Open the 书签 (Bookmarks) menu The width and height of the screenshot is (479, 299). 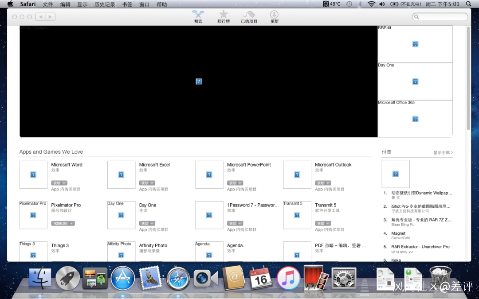[x=127, y=4]
